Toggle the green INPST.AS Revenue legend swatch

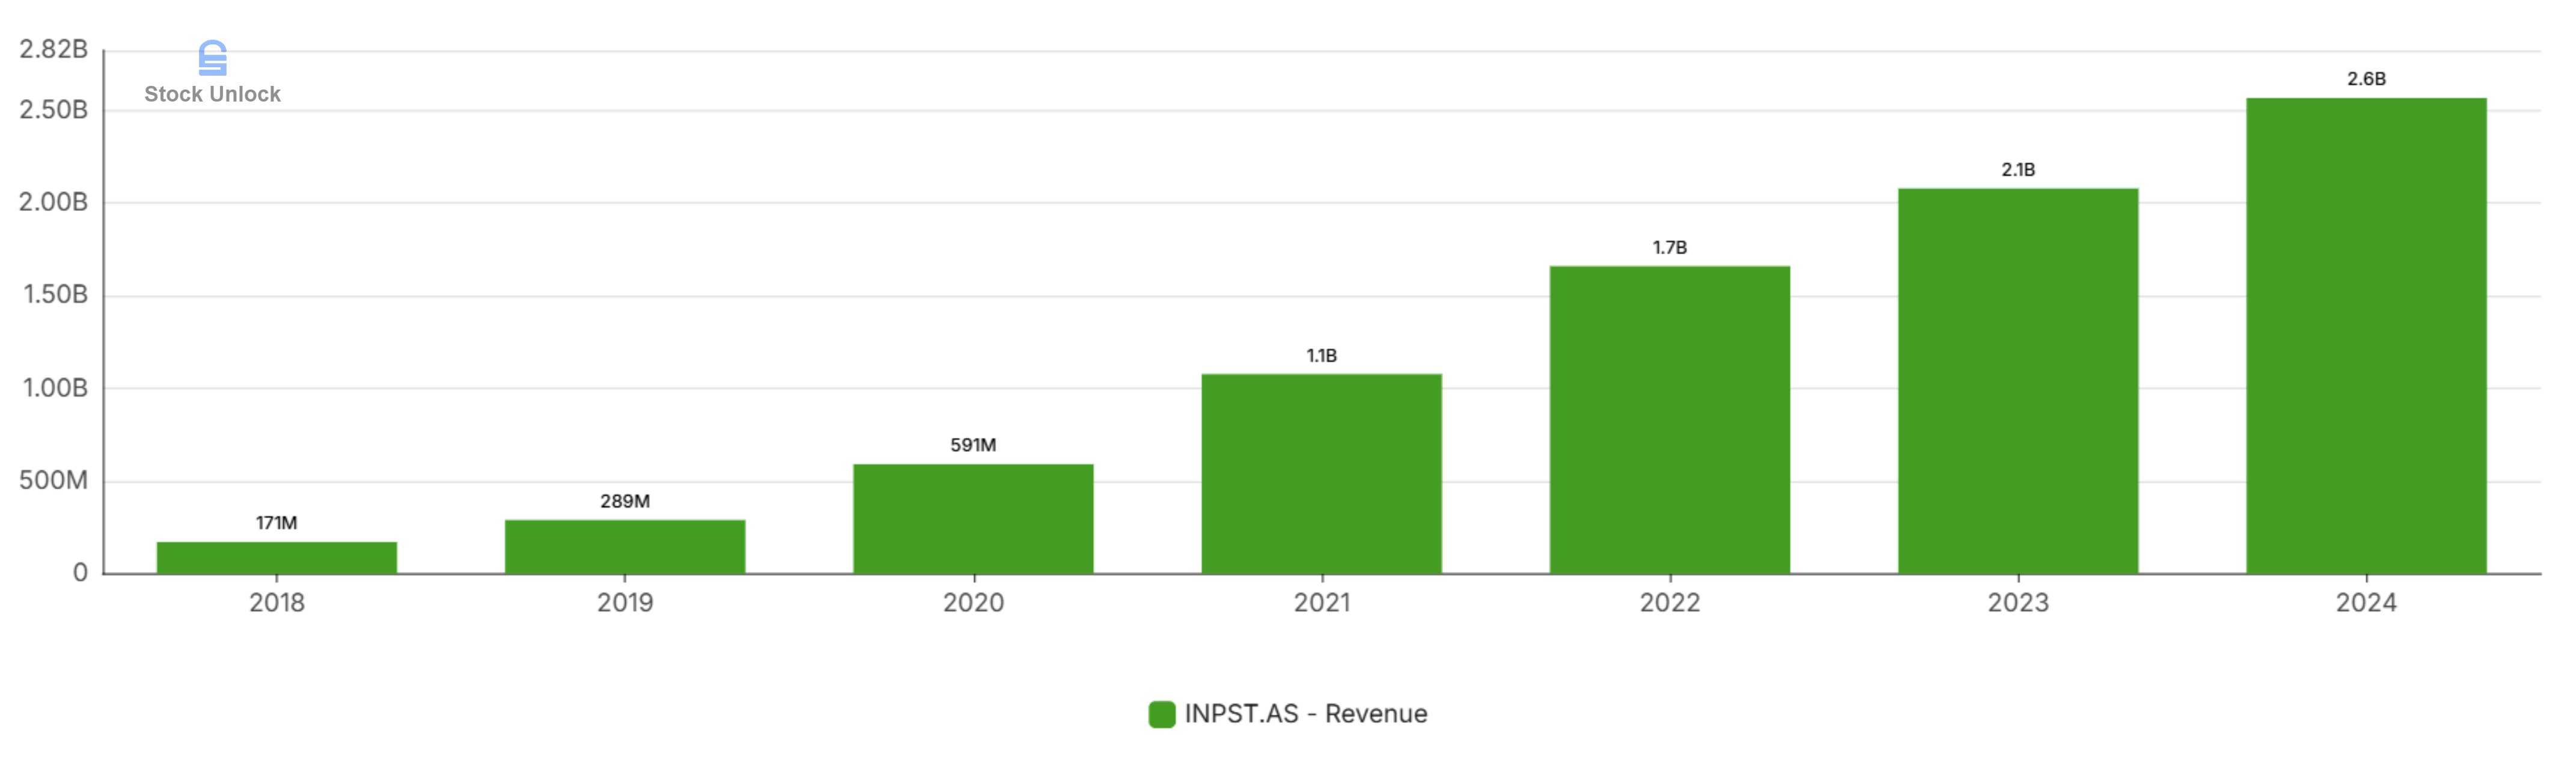click(x=1161, y=714)
